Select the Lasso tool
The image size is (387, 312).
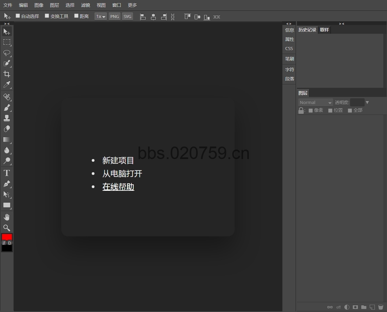tap(7, 53)
